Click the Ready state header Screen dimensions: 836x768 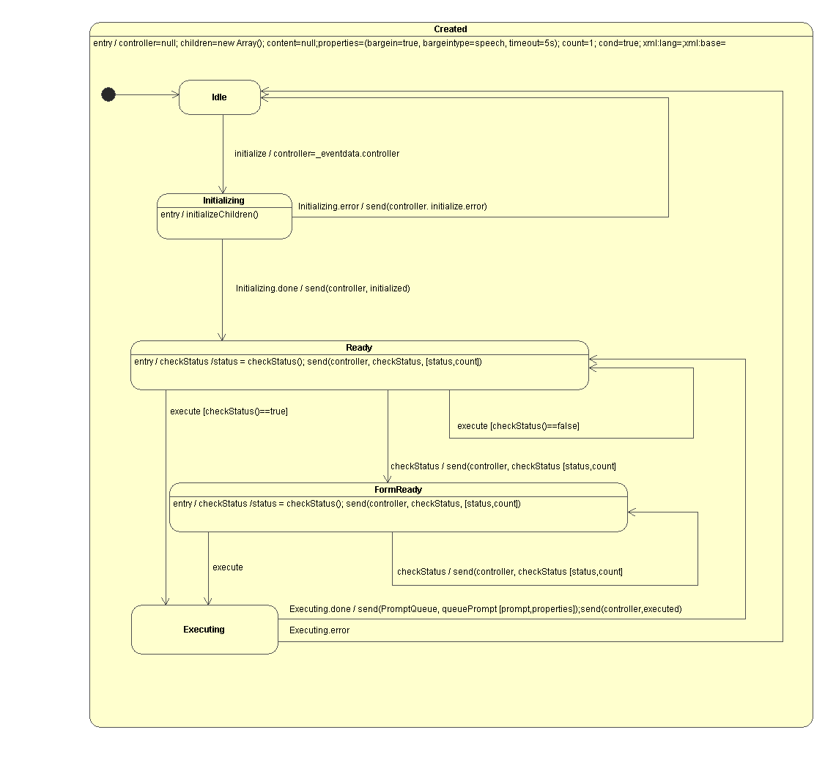(x=359, y=348)
